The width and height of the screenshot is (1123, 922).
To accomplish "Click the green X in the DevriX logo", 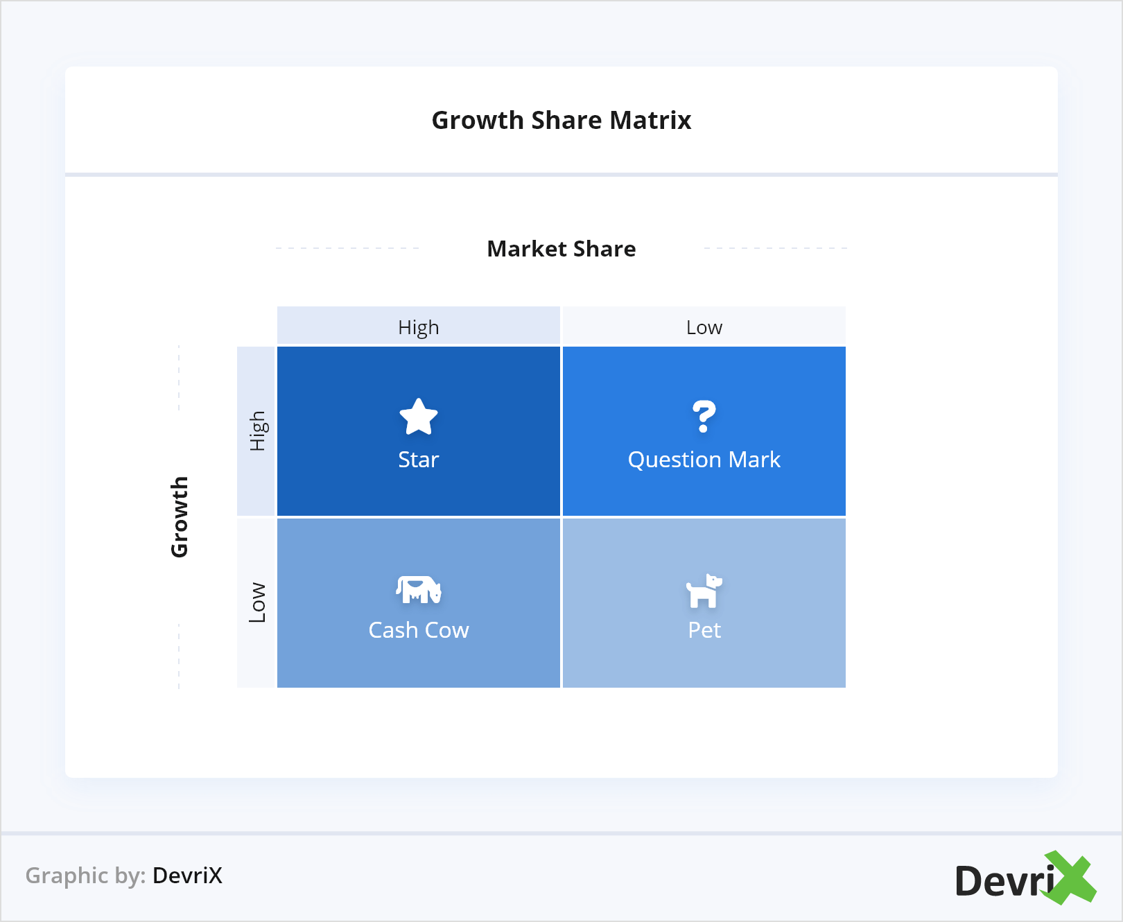I will click(1070, 878).
